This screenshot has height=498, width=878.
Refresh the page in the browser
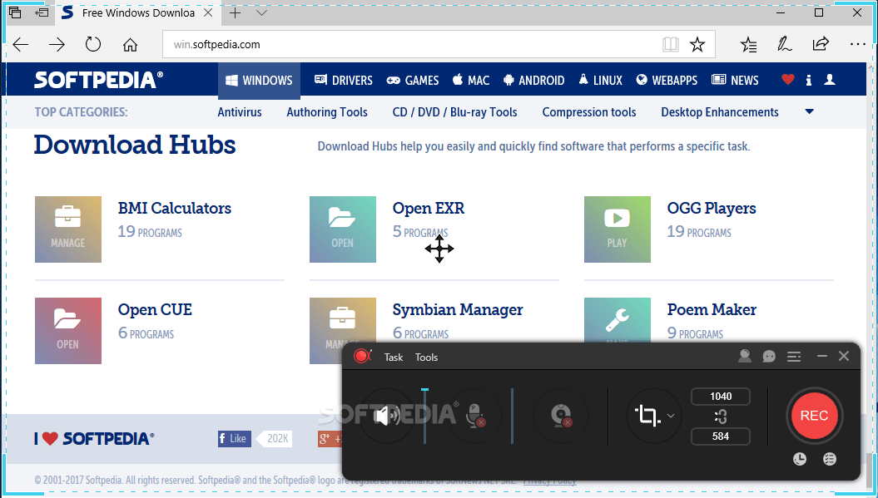pos(93,44)
